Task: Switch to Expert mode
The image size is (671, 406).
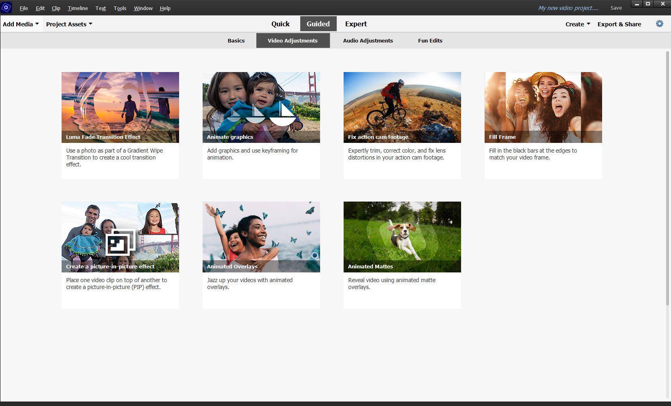Action: pos(356,24)
